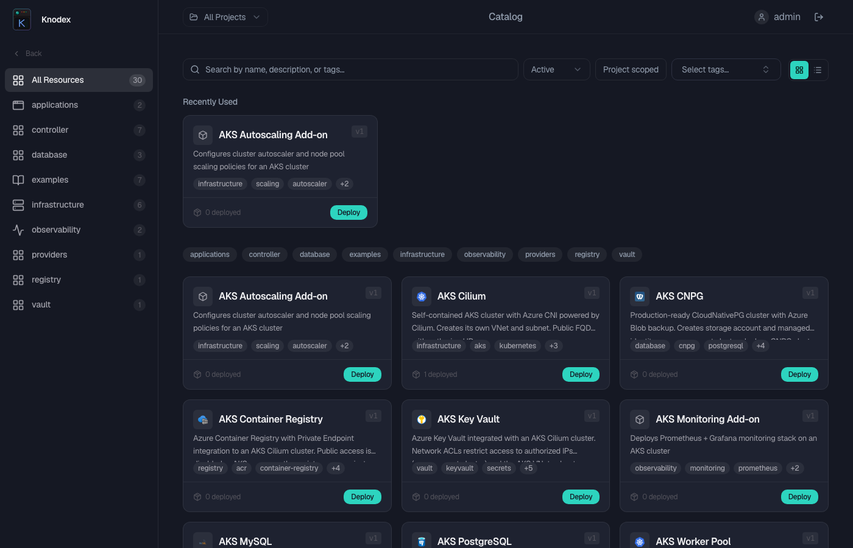Open the database sidebar category

click(49, 155)
